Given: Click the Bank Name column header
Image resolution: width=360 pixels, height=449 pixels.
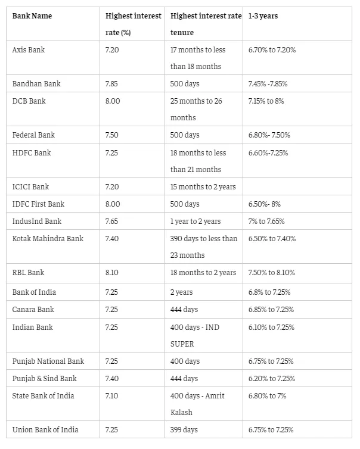Looking at the screenshot, I should pyautogui.click(x=53, y=24).
